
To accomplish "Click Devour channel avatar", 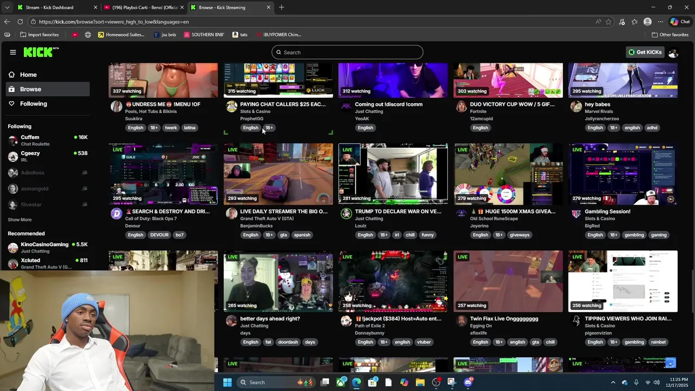I will (x=116, y=213).
